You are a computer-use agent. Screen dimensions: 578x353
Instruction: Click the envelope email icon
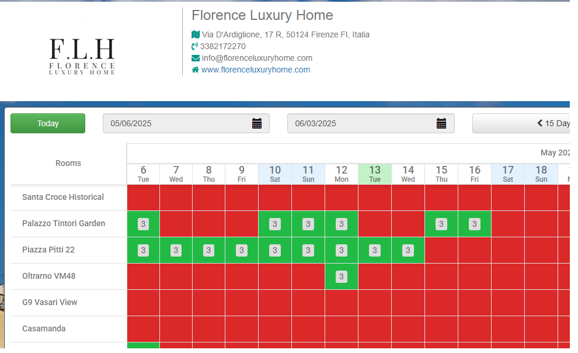196,58
